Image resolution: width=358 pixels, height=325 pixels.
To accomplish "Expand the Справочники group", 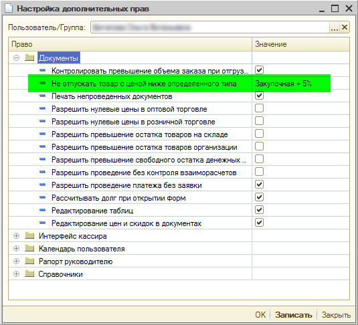I will coord(16,274).
